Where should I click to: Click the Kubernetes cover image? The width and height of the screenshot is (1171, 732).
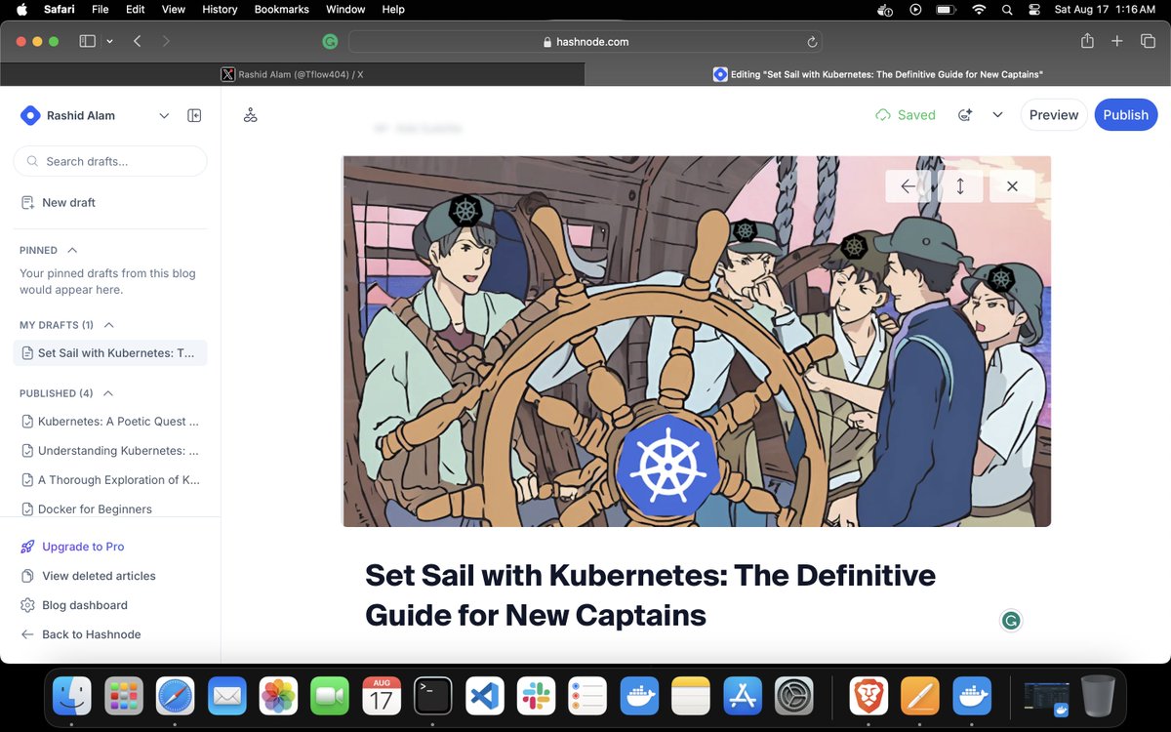coord(696,342)
